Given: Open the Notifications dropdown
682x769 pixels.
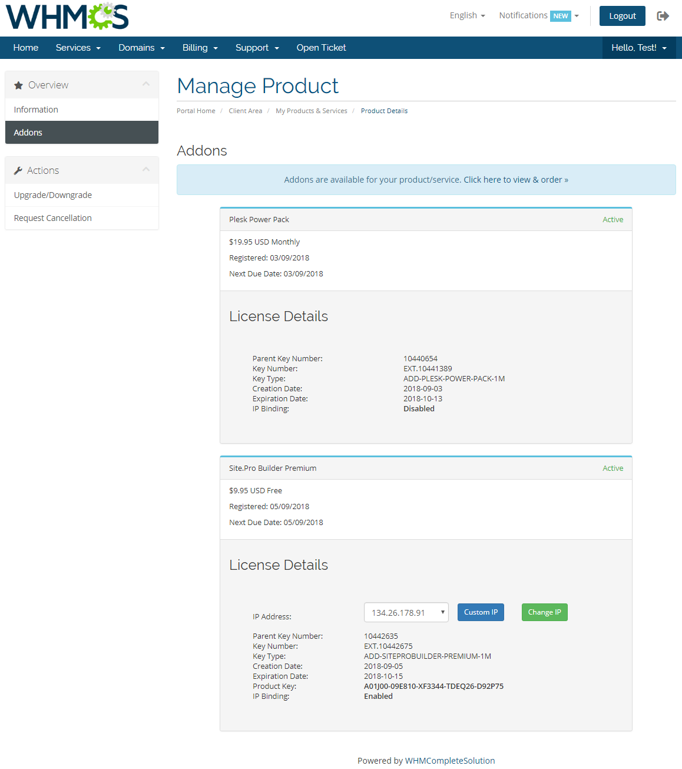Looking at the screenshot, I should tap(538, 16).
